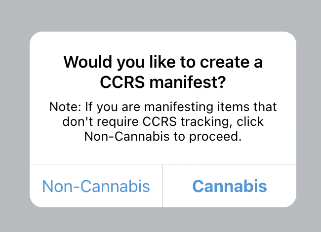Decline CCRS manifest via Non-Cannabis
This screenshot has width=321, height=232.
(x=96, y=186)
